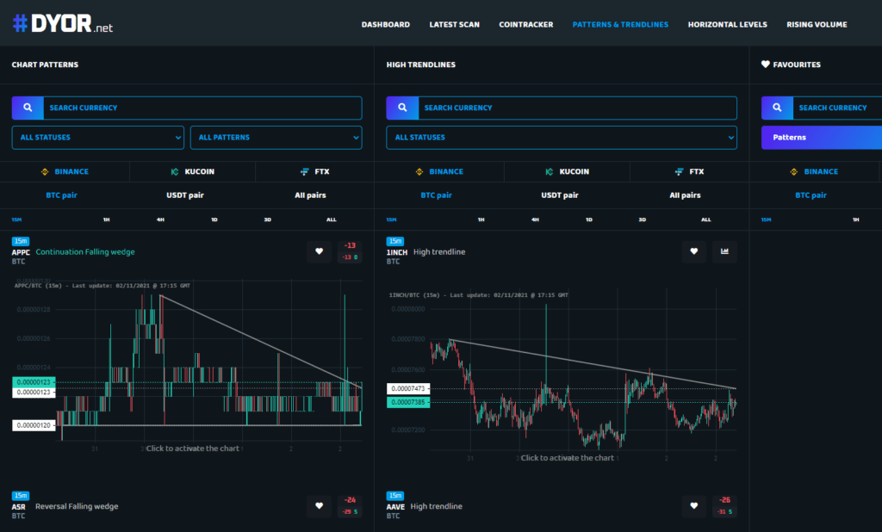Choose USDT pair in High Trendlines panel
The height and width of the screenshot is (532, 882).
tap(560, 195)
